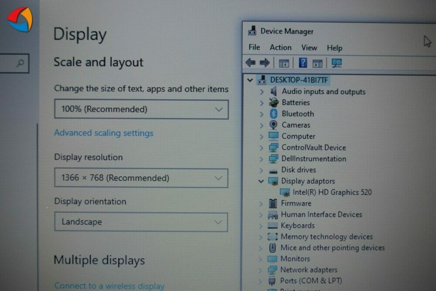Click the Human Interface Devices icon
436x291 pixels.
click(x=273, y=215)
